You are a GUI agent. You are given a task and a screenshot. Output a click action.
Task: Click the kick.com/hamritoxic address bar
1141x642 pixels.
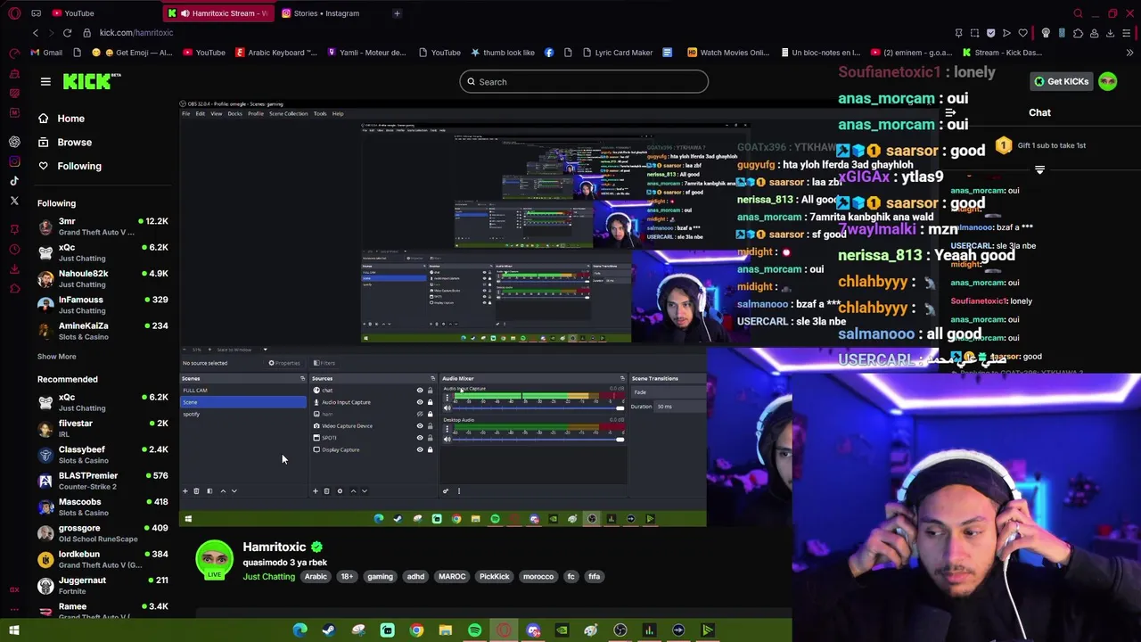[x=136, y=33]
